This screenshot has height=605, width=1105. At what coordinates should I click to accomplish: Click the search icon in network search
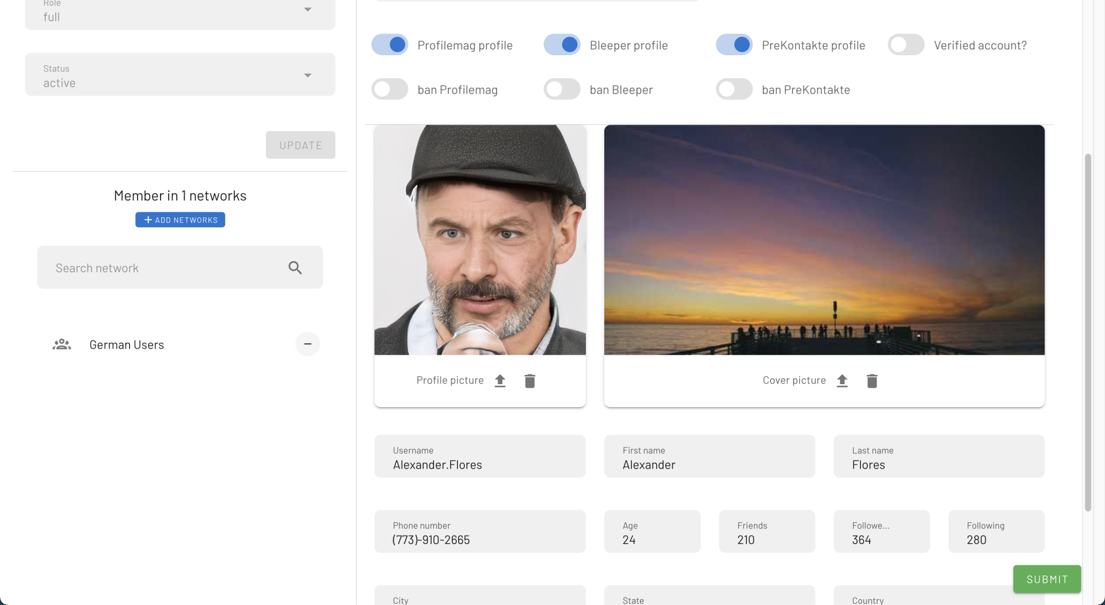tap(295, 267)
